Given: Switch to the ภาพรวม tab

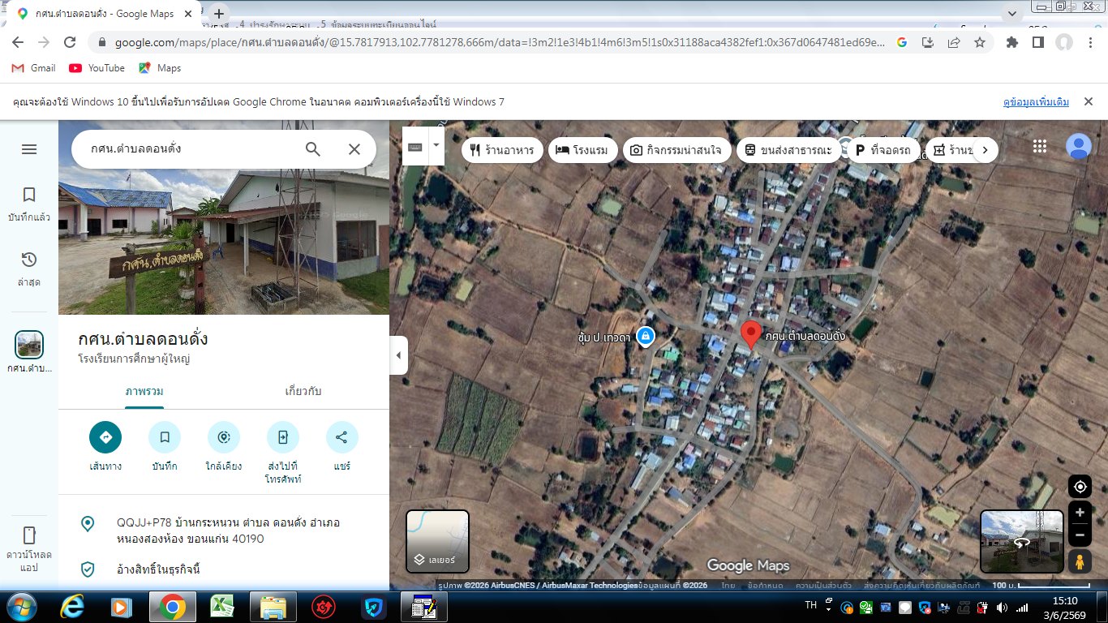Looking at the screenshot, I should coord(144,391).
